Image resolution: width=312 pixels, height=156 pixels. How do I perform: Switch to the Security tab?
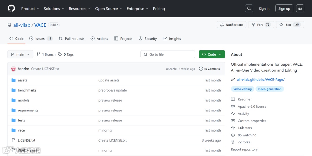coord(148,39)
